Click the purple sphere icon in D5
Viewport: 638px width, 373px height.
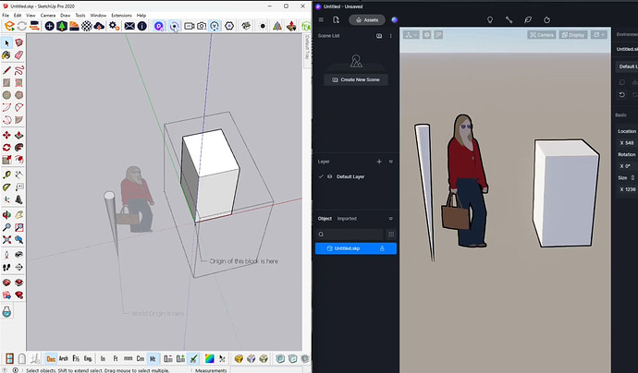click(x=395, y=19)
